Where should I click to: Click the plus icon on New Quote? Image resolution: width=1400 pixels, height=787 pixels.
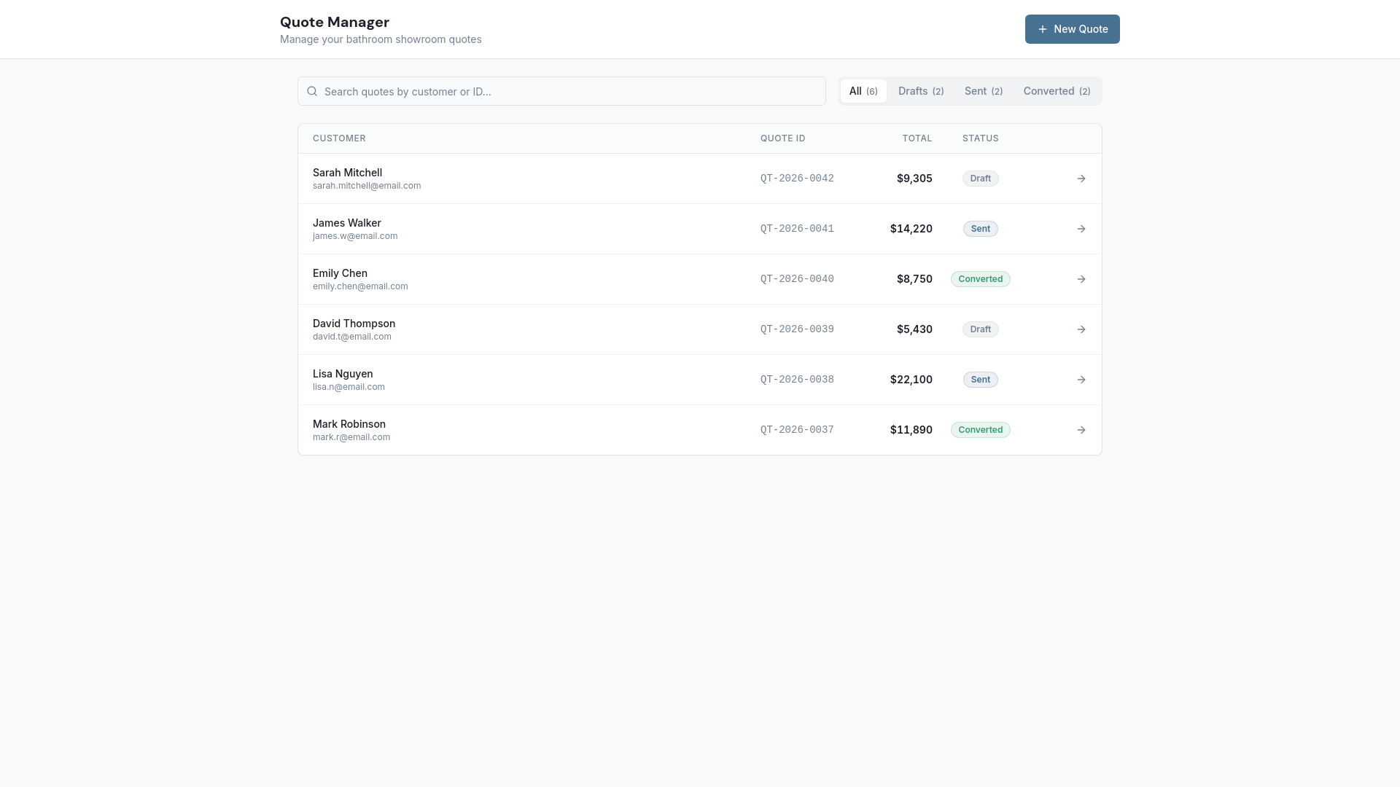(1043, 29)
